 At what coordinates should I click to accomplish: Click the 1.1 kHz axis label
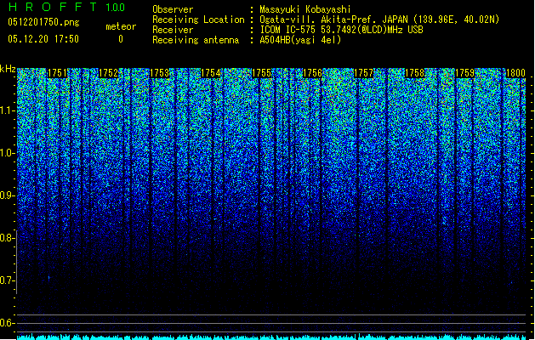[x=7, y=110]
